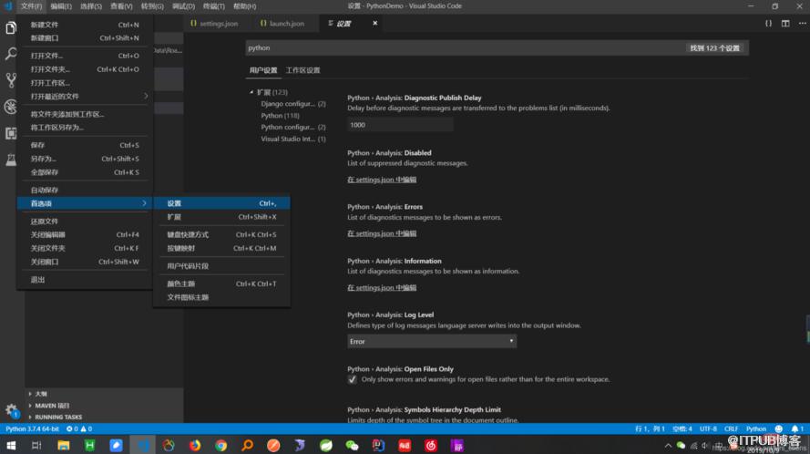Open IntelliJ IDEA from the taskbar
The image size is (810, 454).
pos(378,445)
